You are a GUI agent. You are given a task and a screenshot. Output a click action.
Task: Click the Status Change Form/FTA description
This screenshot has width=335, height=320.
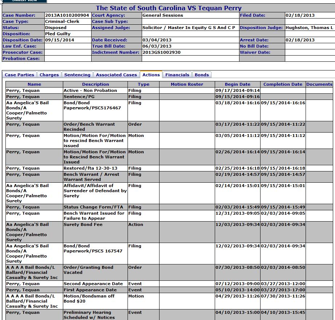pyautogui.click(x=93, y=207)
